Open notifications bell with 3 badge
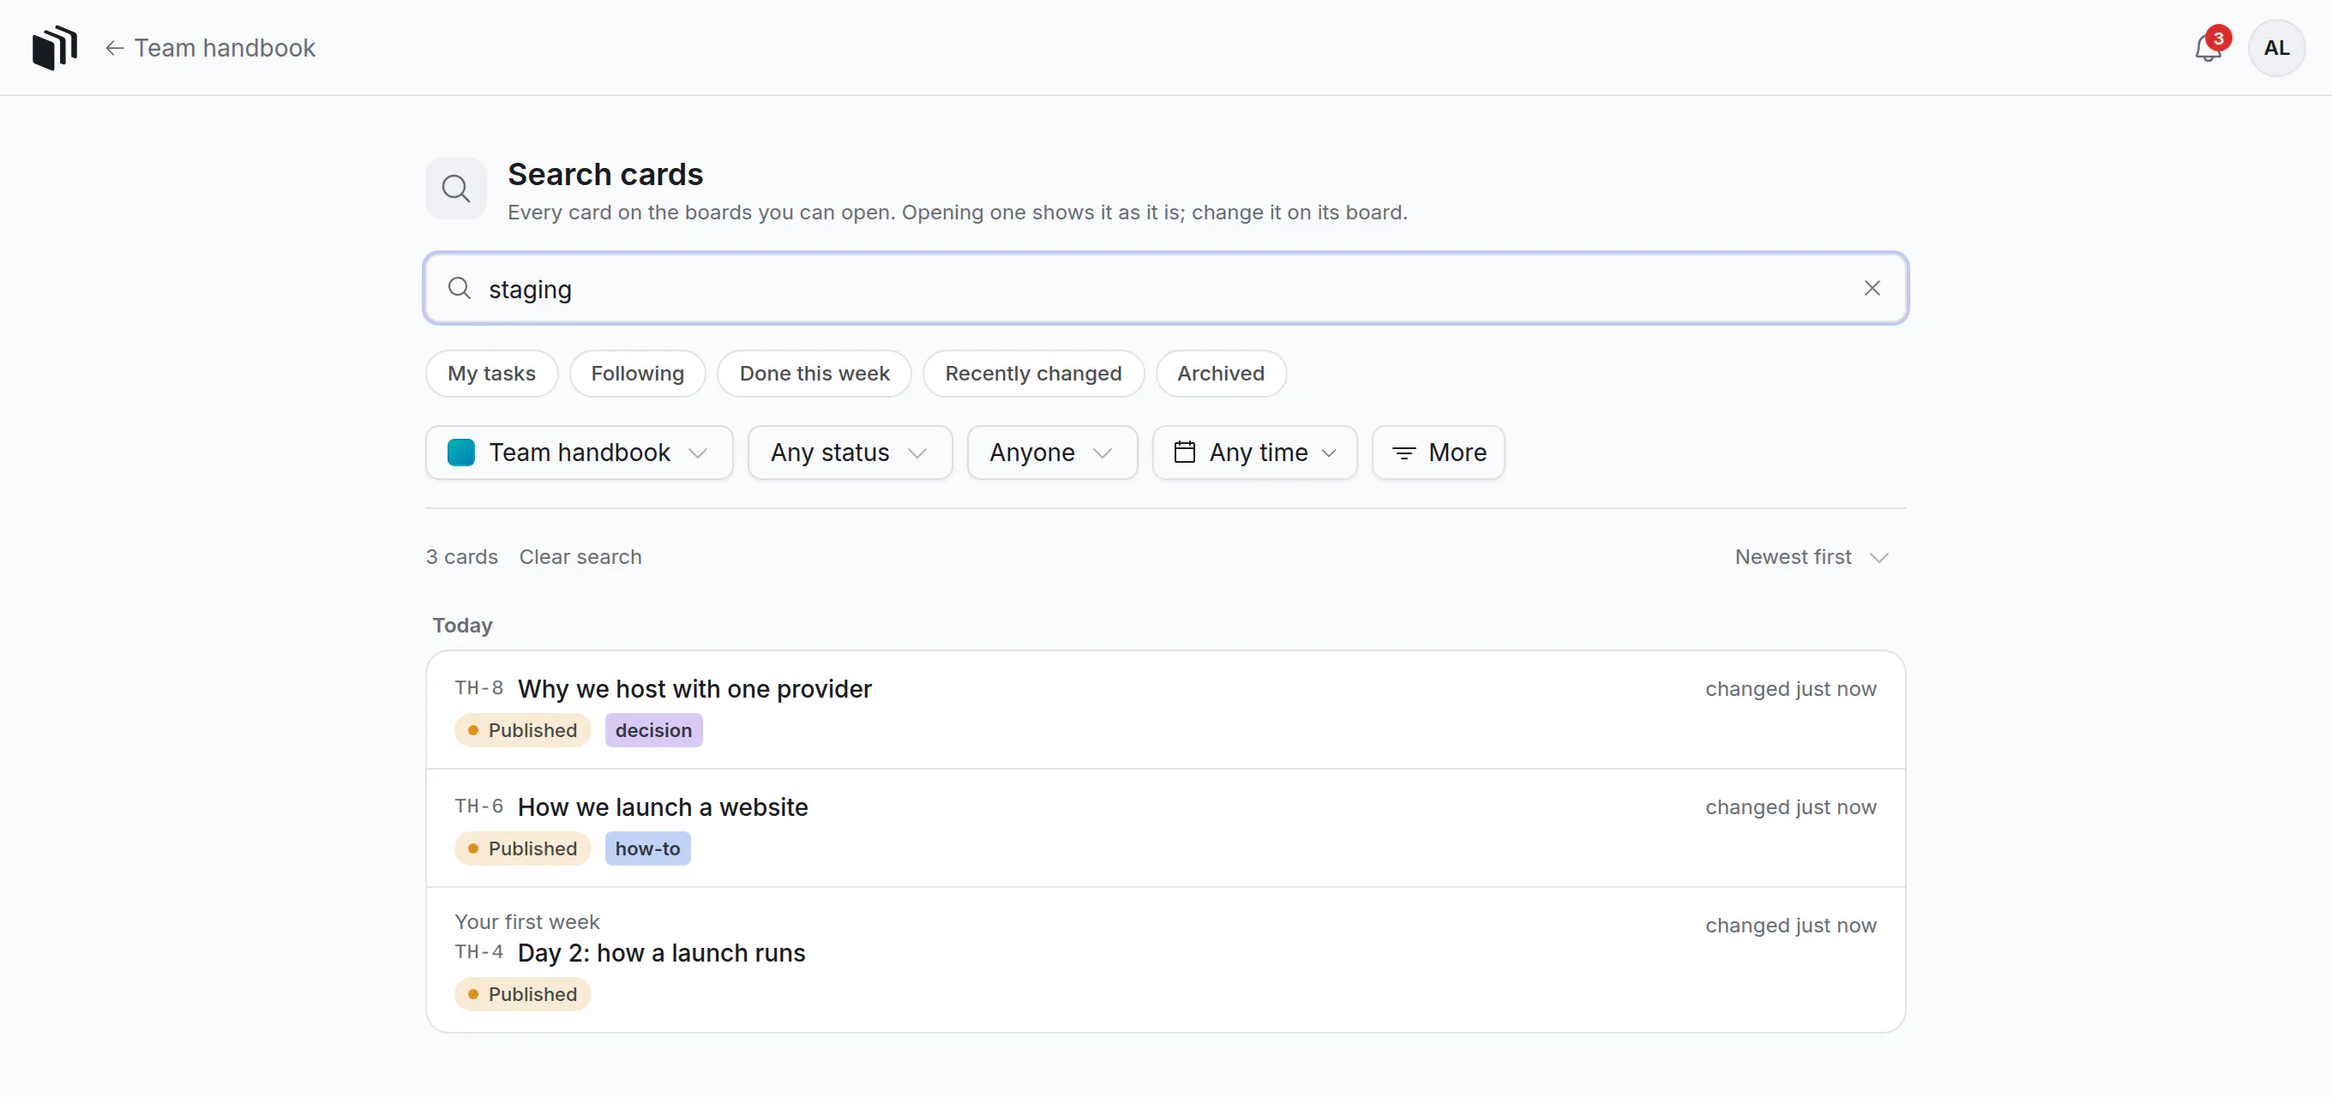 [x=2208, y=47]
